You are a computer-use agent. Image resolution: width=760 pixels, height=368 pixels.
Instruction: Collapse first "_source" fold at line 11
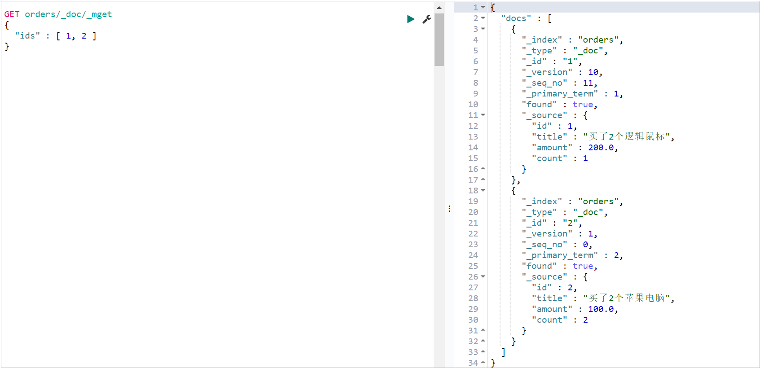483,115
